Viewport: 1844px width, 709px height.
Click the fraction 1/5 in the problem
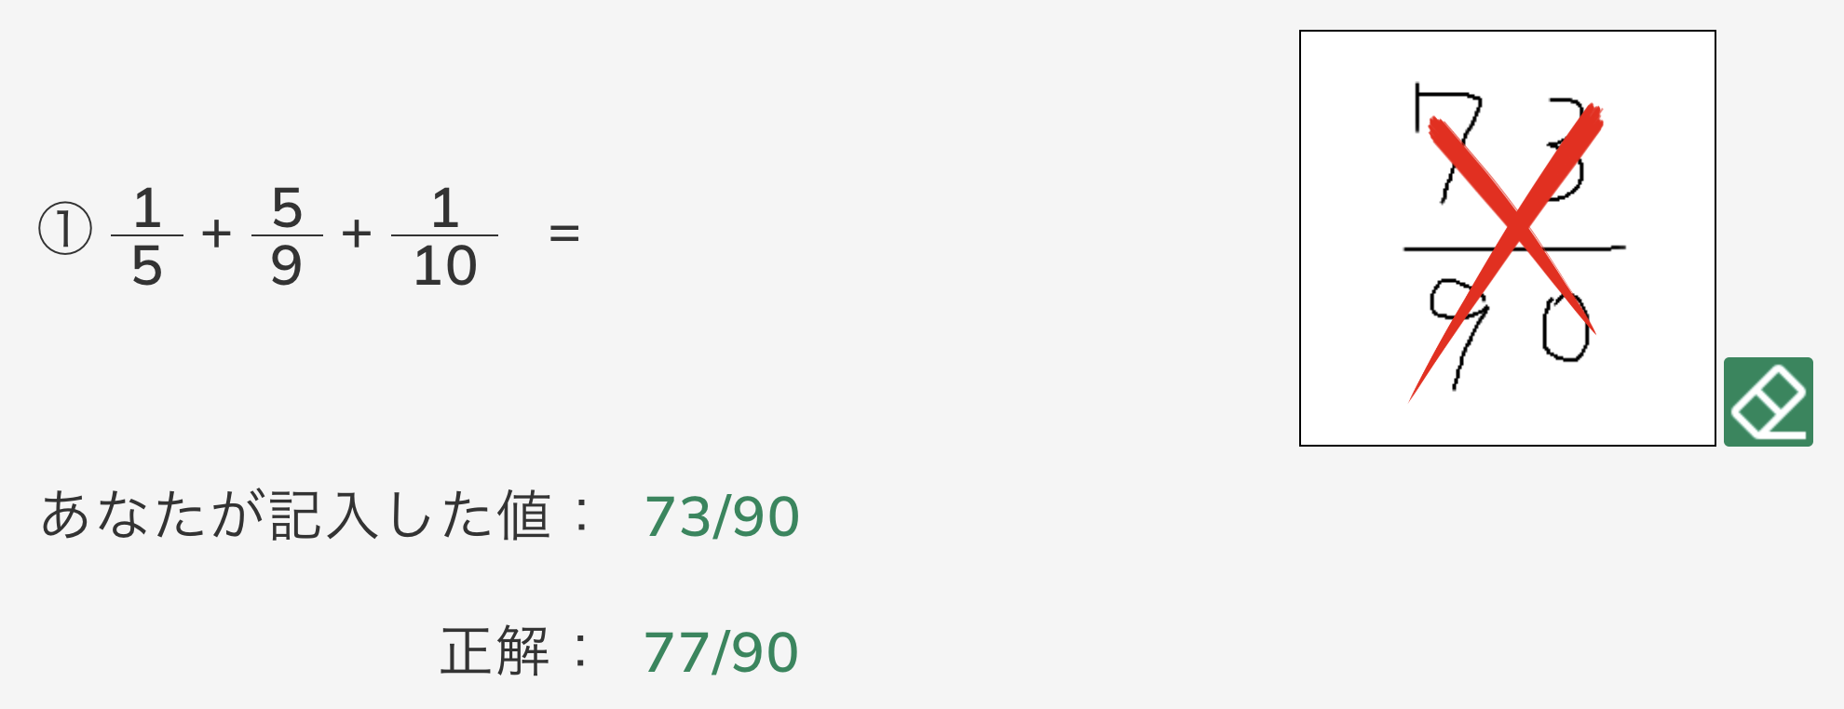(146, 236)
